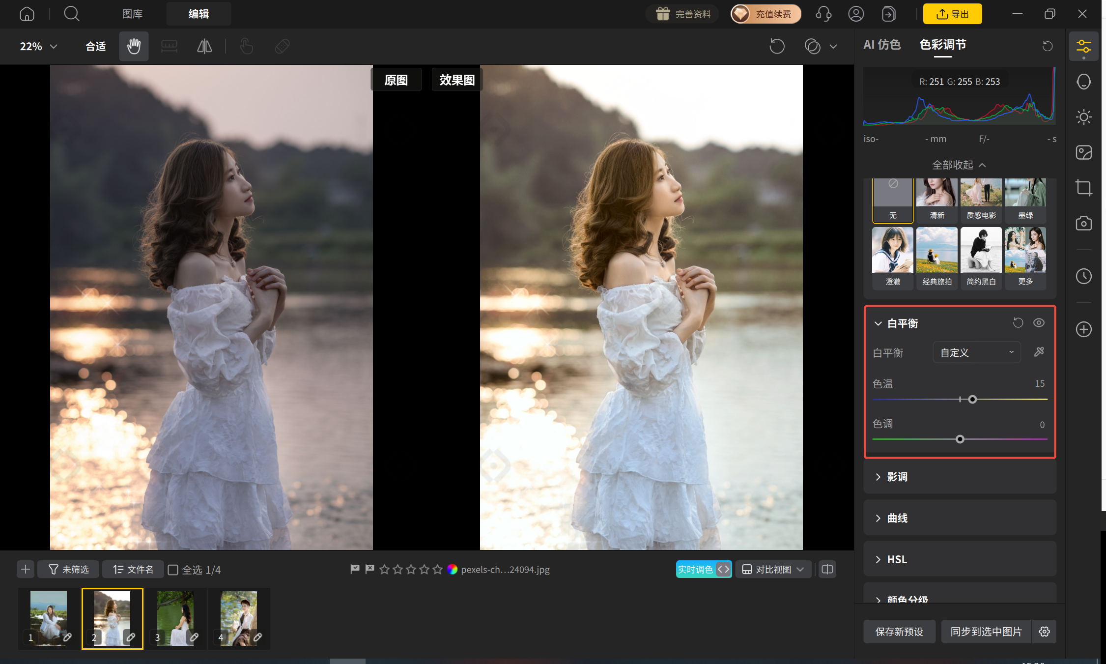Switch to the 图库 library tab
The width and height of the screenshot is (1106, 664).
point(132,14)
